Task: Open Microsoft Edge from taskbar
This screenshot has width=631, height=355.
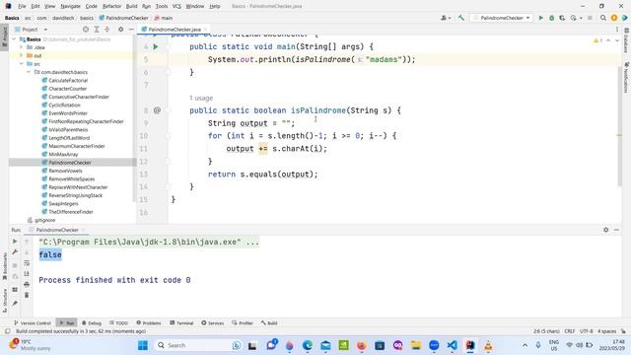Action: coord(308,345)
